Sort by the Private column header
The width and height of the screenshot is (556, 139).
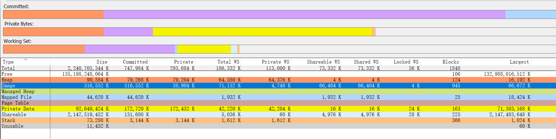click(172, 62)
